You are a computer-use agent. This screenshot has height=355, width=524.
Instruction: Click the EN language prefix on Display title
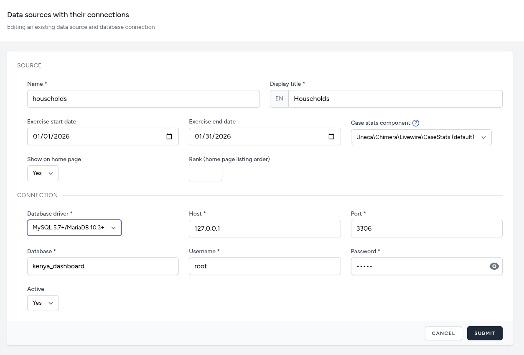[x=279, y=99]
